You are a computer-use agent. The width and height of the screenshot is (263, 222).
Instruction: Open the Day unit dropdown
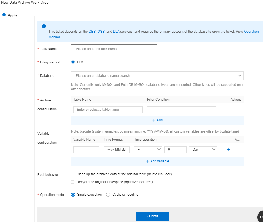[x=203, y=150]
